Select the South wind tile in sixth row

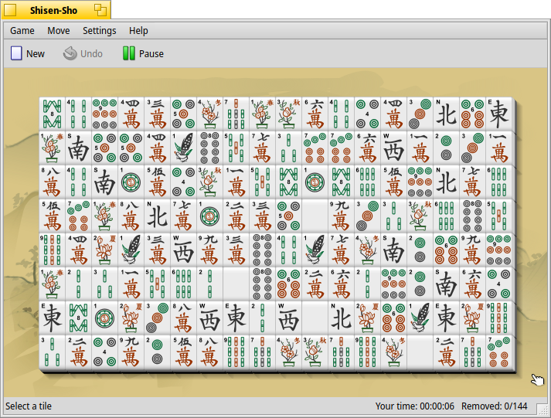(x=446, y=284)
